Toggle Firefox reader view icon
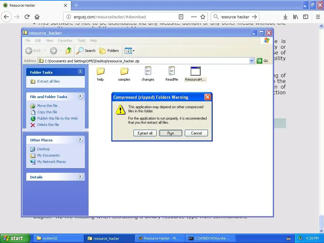Screen dimensions: 324x243 point(181,17)
